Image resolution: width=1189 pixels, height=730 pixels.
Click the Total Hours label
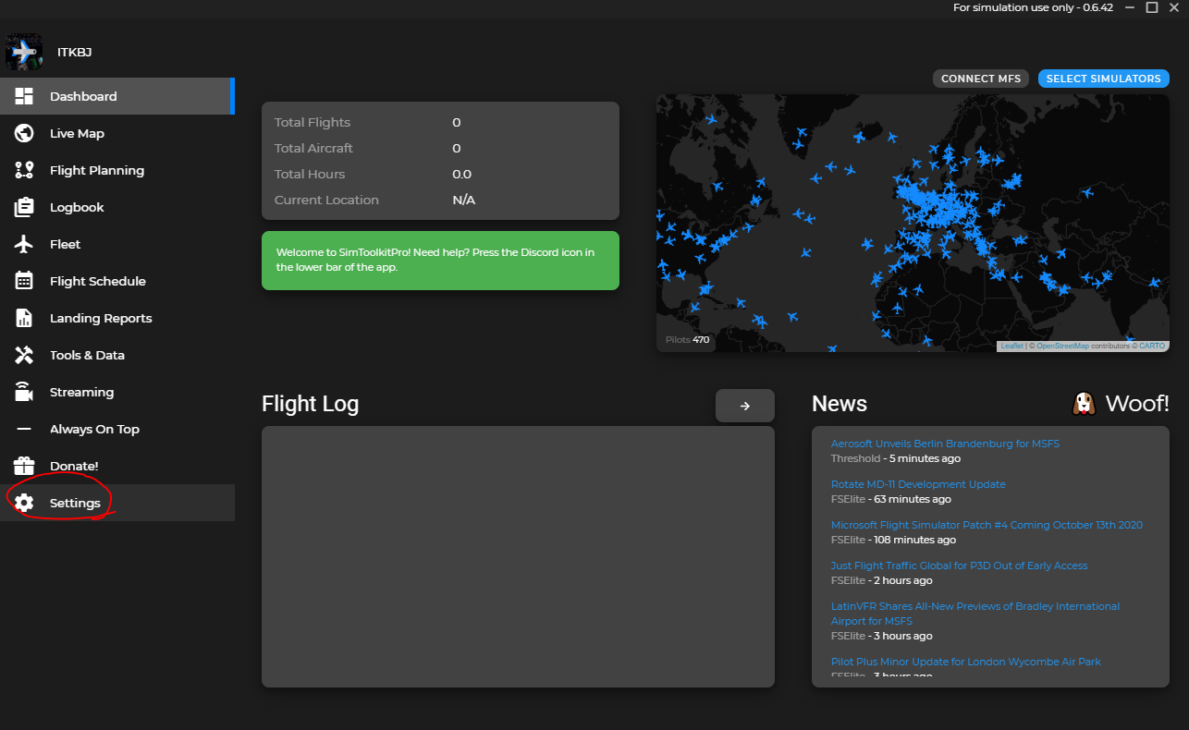pyautogui.click(x=310, y=174)
